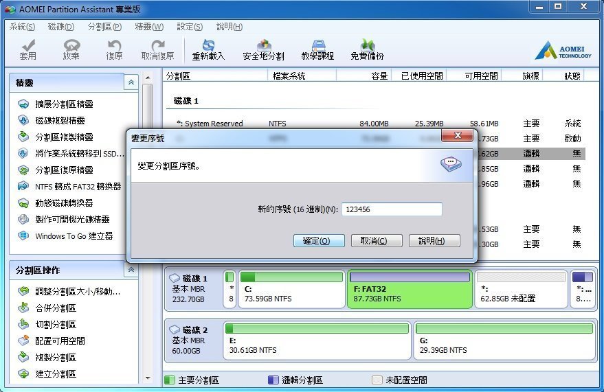Open the 動態磁碟轉換器 icon
Image resolution: width=604 pixels, height=392 pixels.
tap(23, 203)
